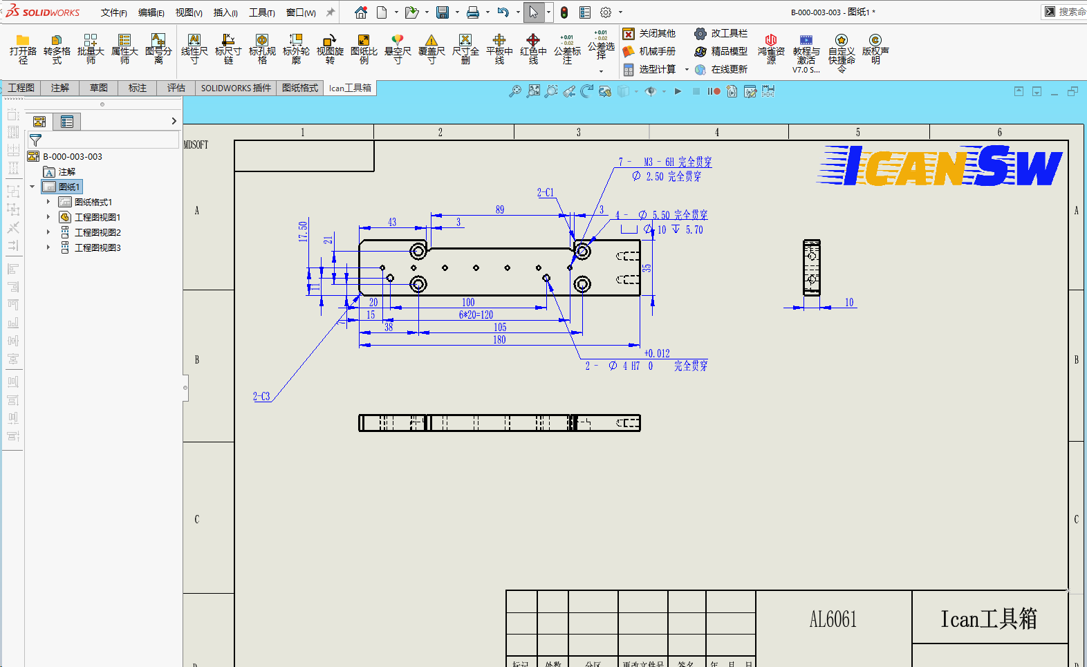Open the 文件(F) menu
1087x667 pixels.
tap(113, 12)
